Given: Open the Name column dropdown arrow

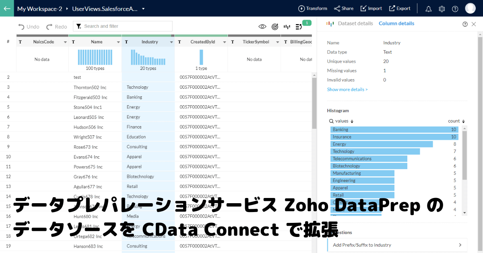Looking at the screenshot, I should (x=118, y=42).
